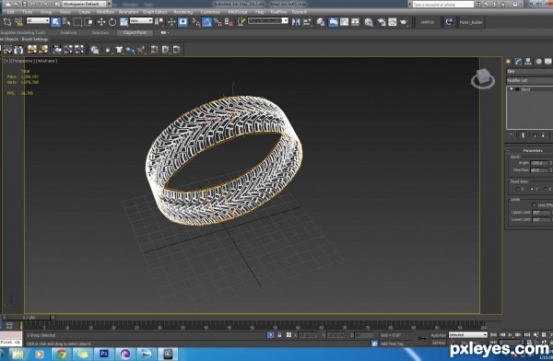The image size is (553, 361).
Task: Open the Edit menu
Action: [10, 12]
